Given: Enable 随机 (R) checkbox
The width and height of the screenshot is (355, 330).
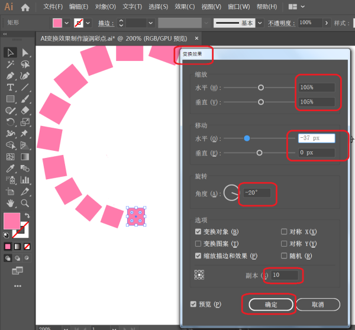Looking at the screenshot, I should [x=284, y=255].
